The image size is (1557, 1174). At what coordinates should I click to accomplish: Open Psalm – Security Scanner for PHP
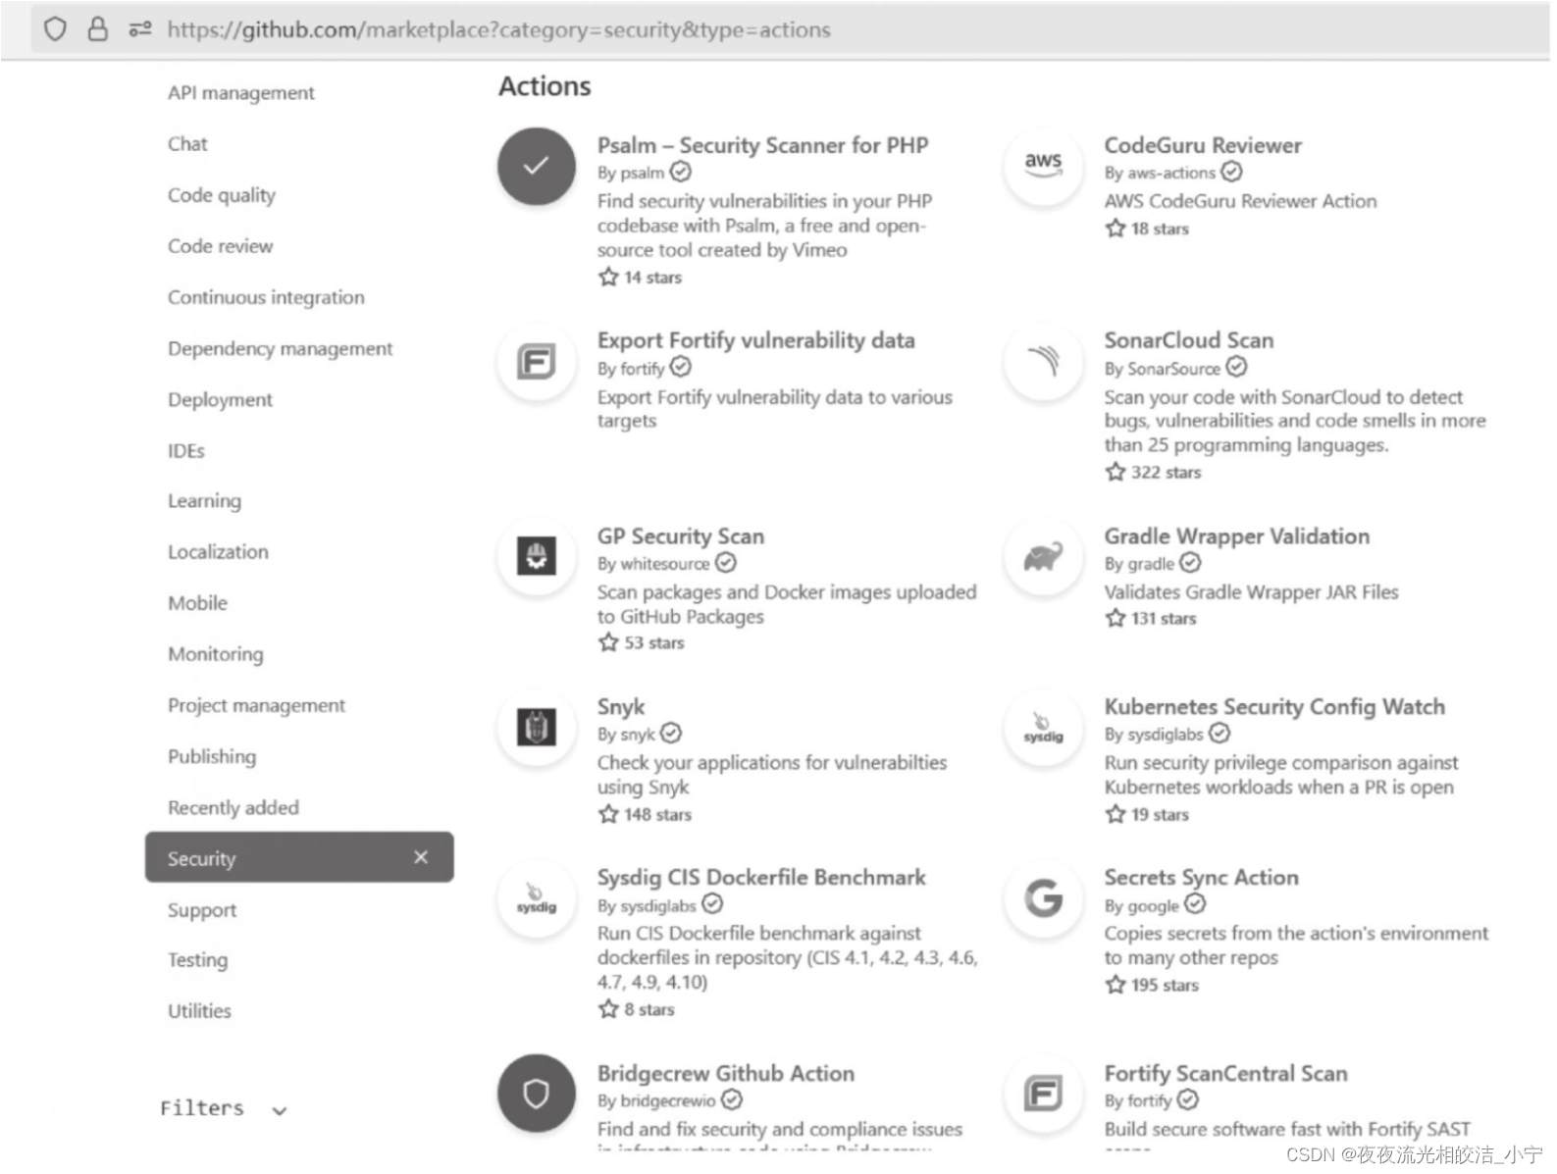[x=762, y=145]
